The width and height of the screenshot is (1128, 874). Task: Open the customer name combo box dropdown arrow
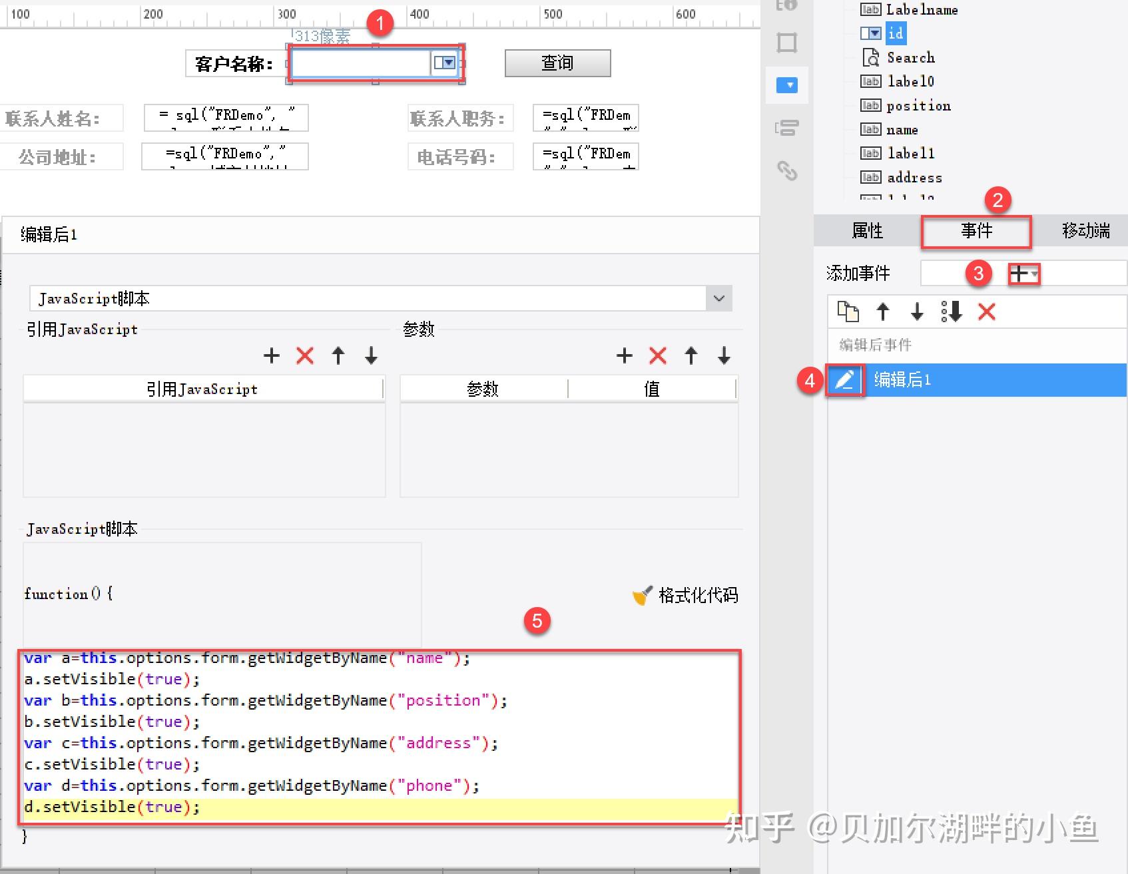(x=445, y=63)
